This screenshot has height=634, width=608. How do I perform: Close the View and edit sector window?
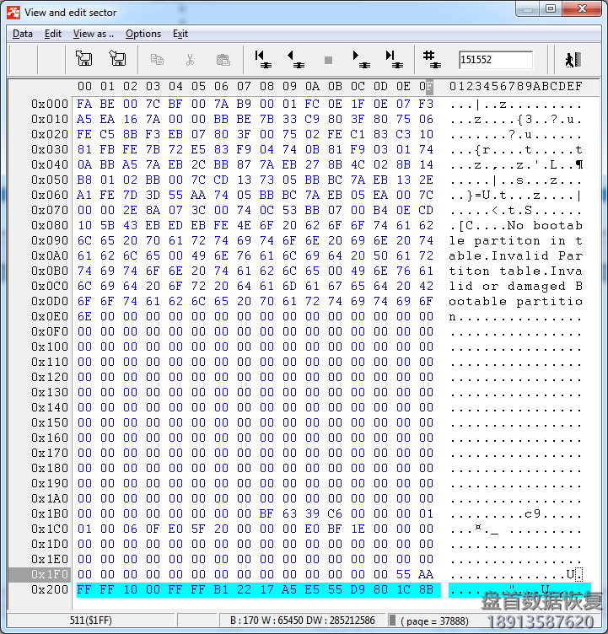pyautogui.click(x=582, y=9)
